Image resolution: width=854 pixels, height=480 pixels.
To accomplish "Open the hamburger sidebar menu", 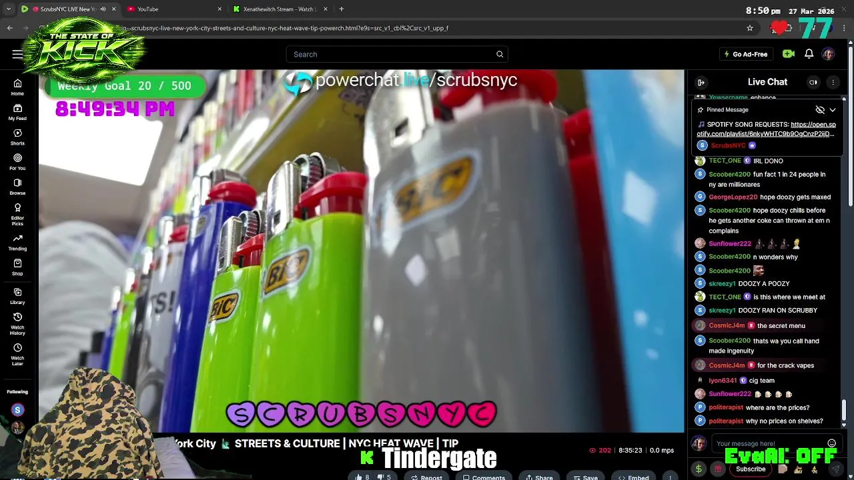I will (17, 54).
